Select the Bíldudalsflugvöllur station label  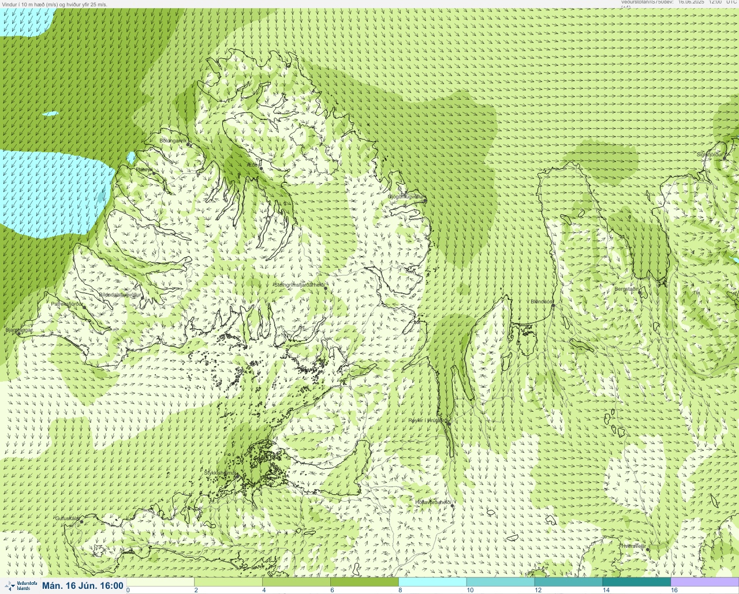(x=120, y=295)
